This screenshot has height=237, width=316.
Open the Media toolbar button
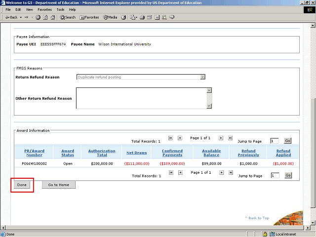110,17
